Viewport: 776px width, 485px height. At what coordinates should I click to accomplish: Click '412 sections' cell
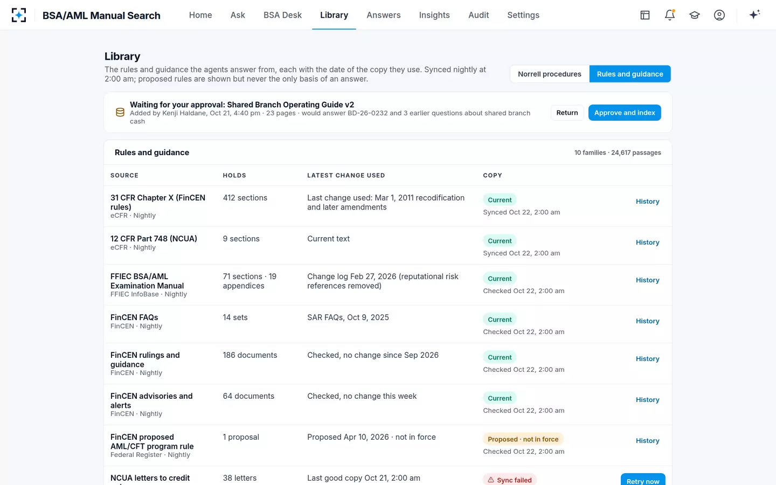click(x=245, y=198)
